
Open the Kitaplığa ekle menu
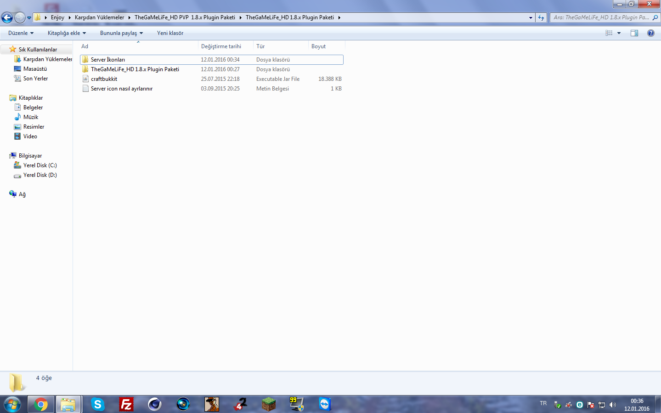(67, 33)
